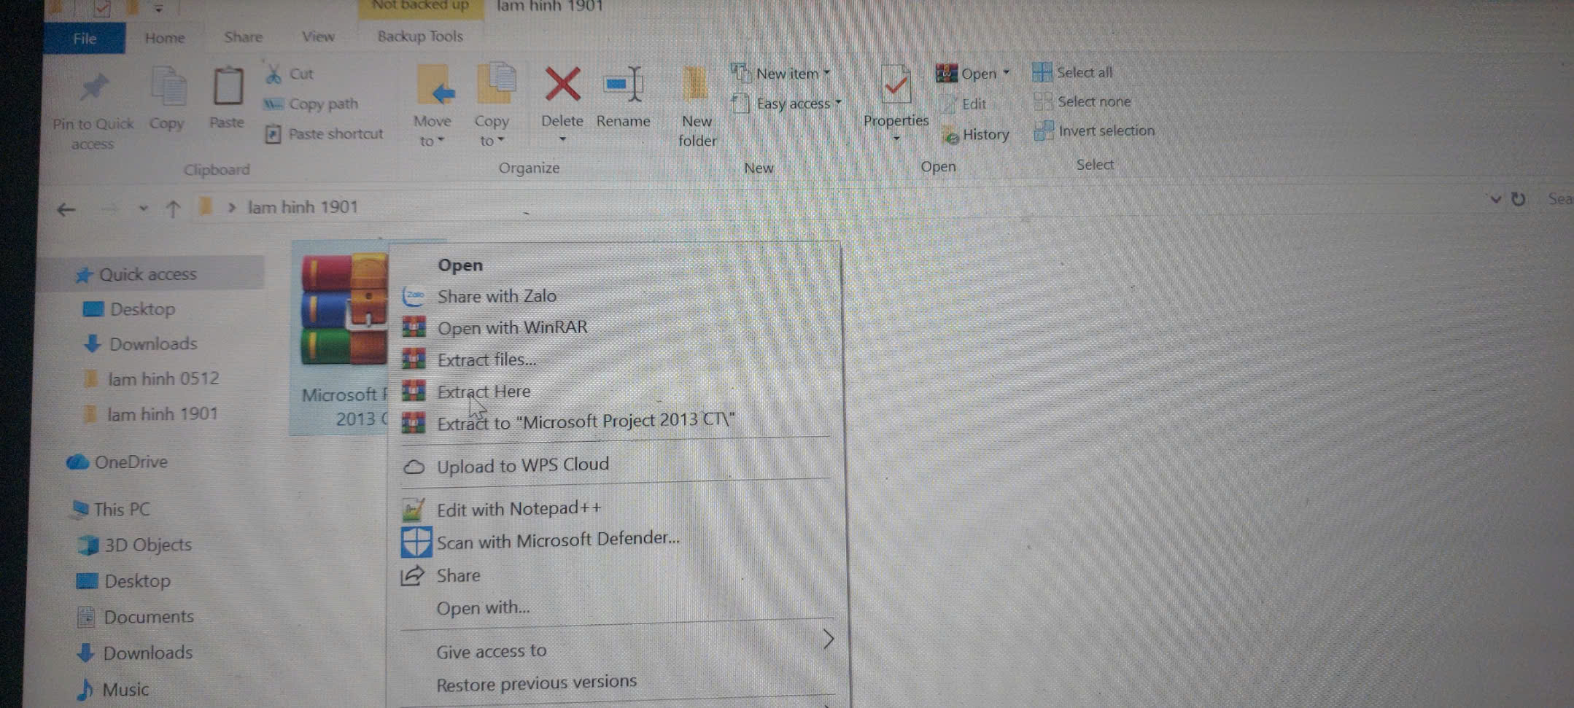Image resolution: width=1574 pixels, height=708 pixels.
Task: Pin to Quick access icon
Action: pos(93,88)
